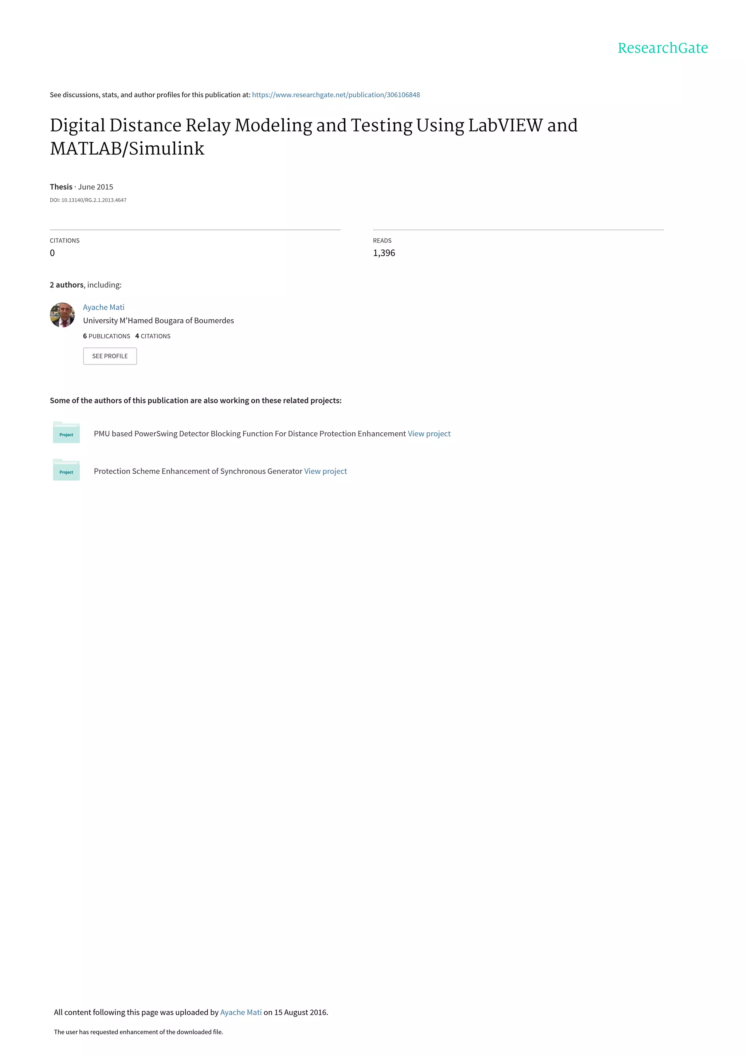Click the 6 Publications count
The width and height of the screenshot is (746, 1055).
tap(107, 336)
